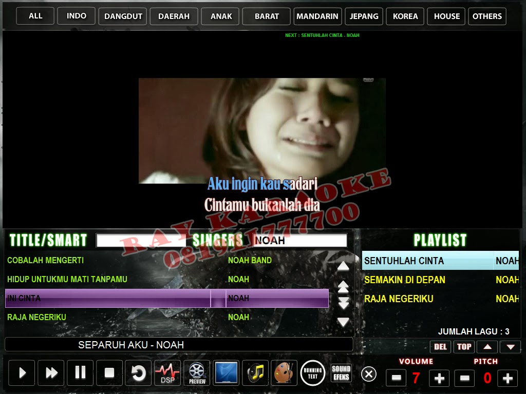Open the film reel Preview icon
This screenshot has width=526, height=394.
point(197,372)
